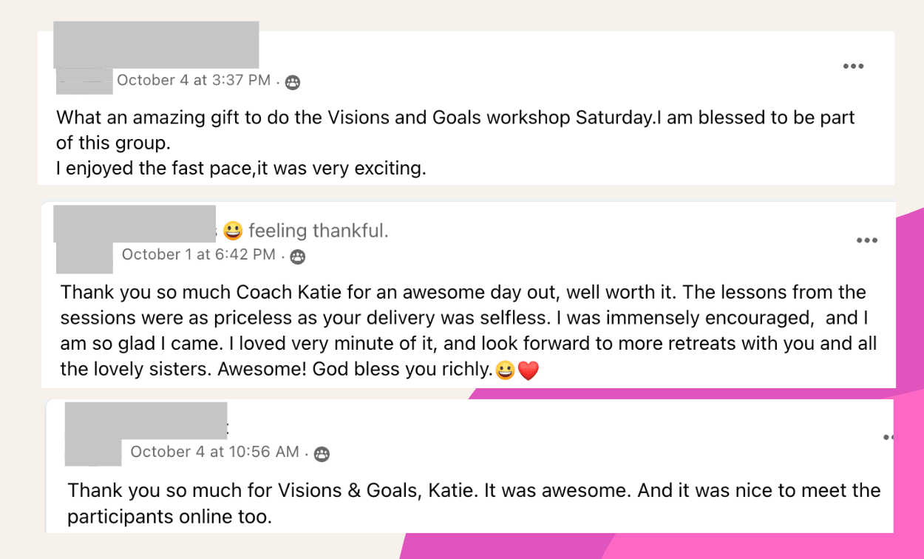This screenshot has width=924, height=559.
Task: Open the options menu on the 10:56 AM post
Action: click(x=889, y=438)
